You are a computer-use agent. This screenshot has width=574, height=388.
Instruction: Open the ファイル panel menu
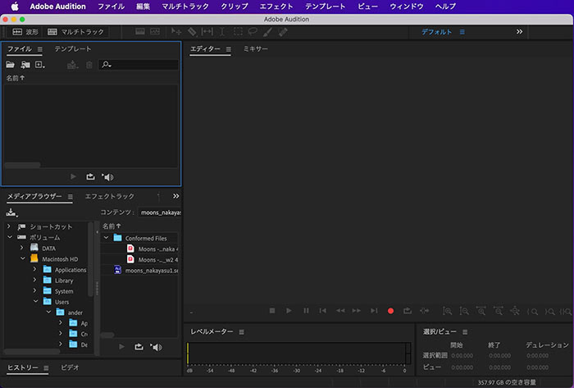[40, 49]
